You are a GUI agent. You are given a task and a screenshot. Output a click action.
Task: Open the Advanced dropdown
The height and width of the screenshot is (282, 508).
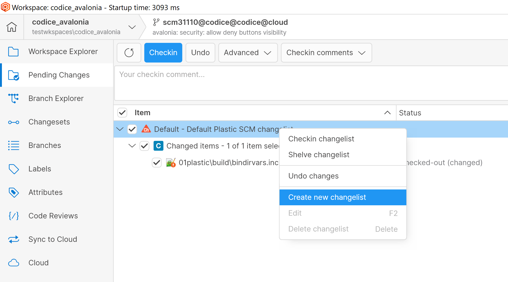[248, 52]
